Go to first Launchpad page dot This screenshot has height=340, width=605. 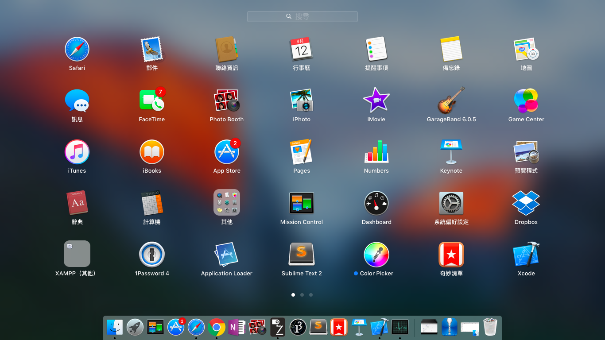point(293,295)
